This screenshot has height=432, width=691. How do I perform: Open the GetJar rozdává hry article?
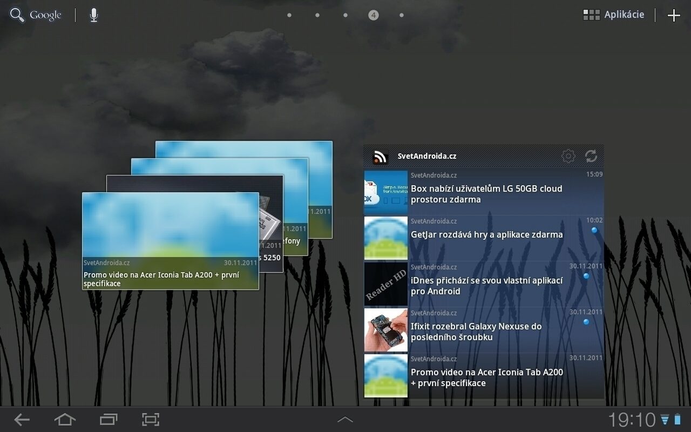[484, 238]
